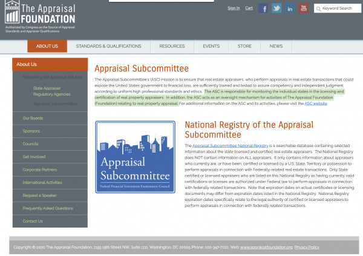363x256 pixels.
Task: Open the Twitter social icon
Action: click(x=276, y=8)
